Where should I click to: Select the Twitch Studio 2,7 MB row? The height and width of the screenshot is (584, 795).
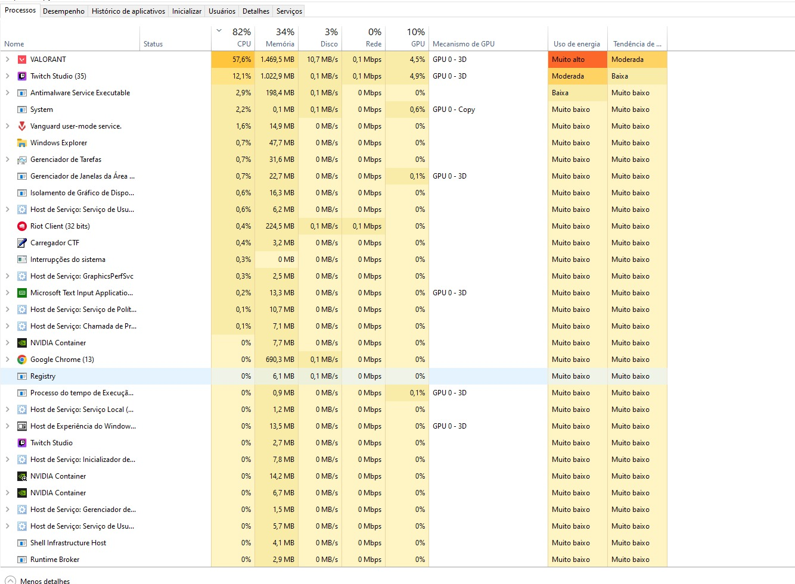(334, 443)
